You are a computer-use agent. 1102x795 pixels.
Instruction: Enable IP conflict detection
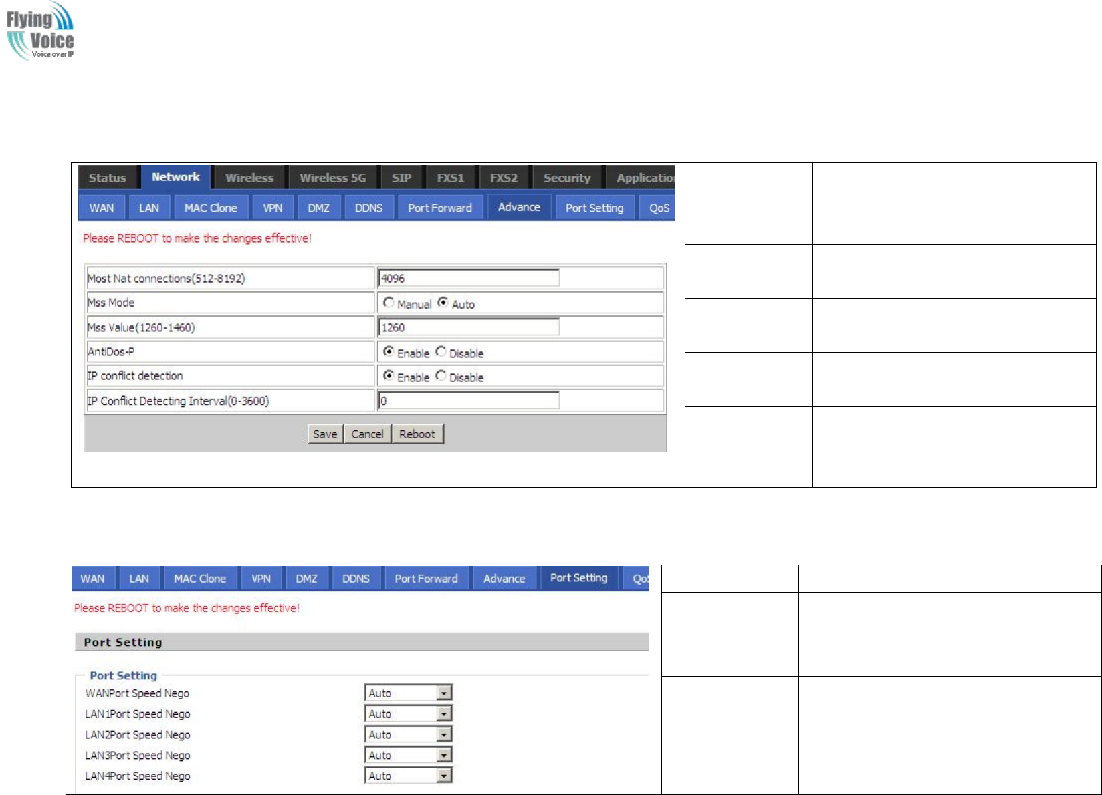[389, 376]
